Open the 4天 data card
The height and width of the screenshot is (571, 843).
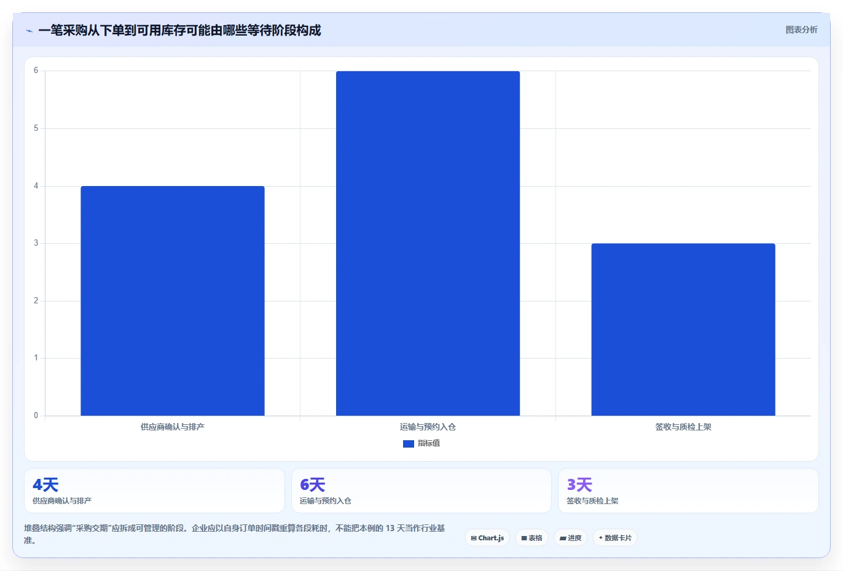(x=154, y=491)
